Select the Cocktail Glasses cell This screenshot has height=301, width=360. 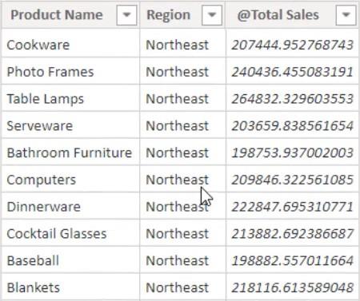70,234
